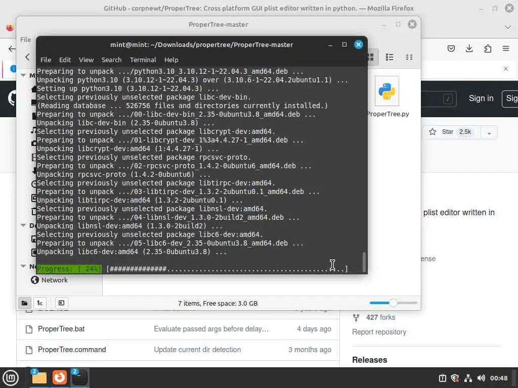Star the ProperTree repository
518x388 pixels.
452,132
